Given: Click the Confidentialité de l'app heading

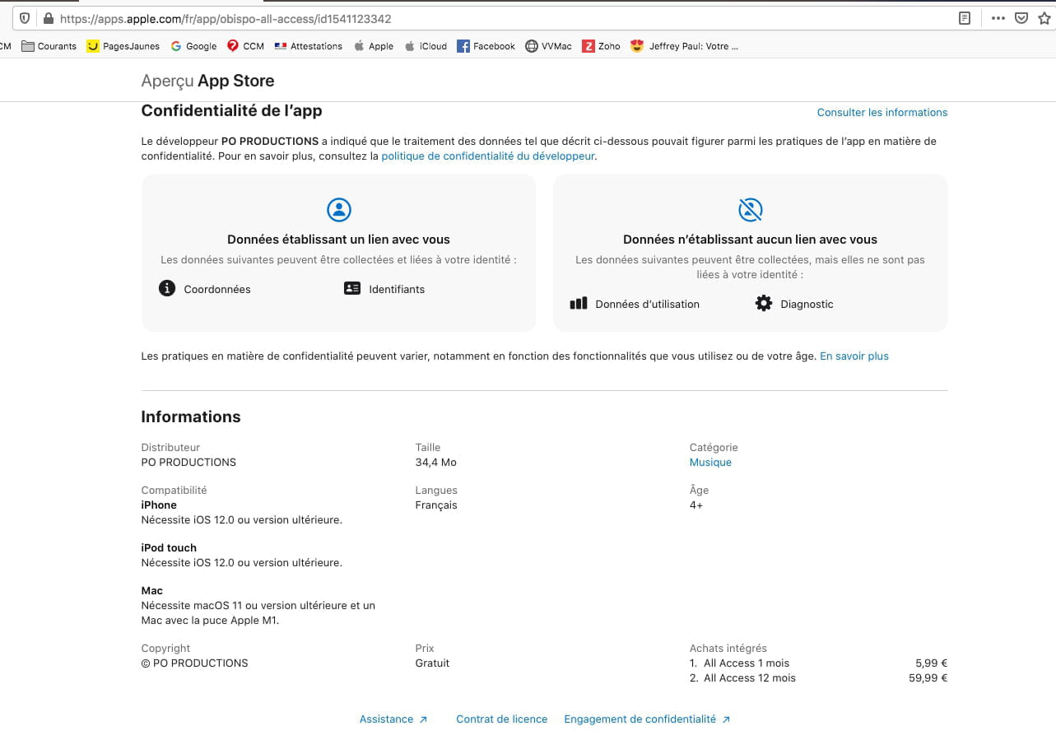Looking at the screenshot, I should tap(231, 110).
